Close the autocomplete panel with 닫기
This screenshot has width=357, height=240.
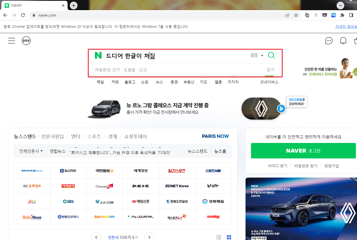pos(271,70)
